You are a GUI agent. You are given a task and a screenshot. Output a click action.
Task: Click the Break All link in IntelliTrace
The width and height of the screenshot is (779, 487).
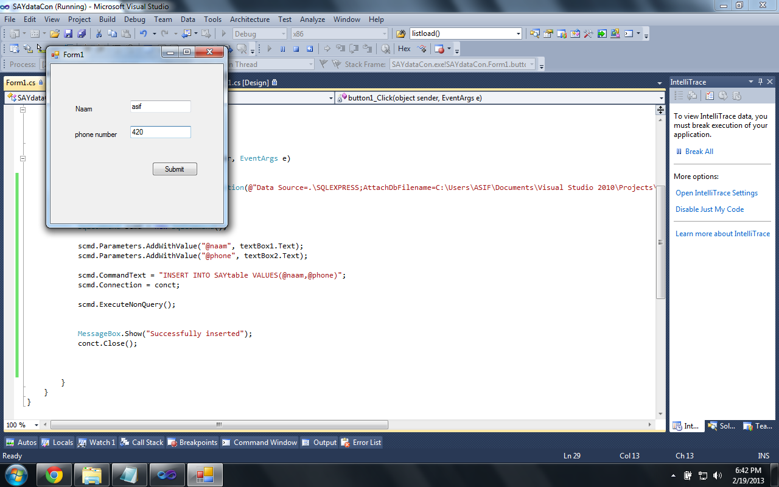[699, 152]
